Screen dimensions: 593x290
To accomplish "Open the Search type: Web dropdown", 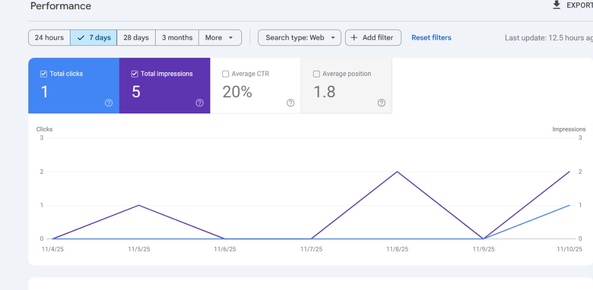I will point(299,38).
